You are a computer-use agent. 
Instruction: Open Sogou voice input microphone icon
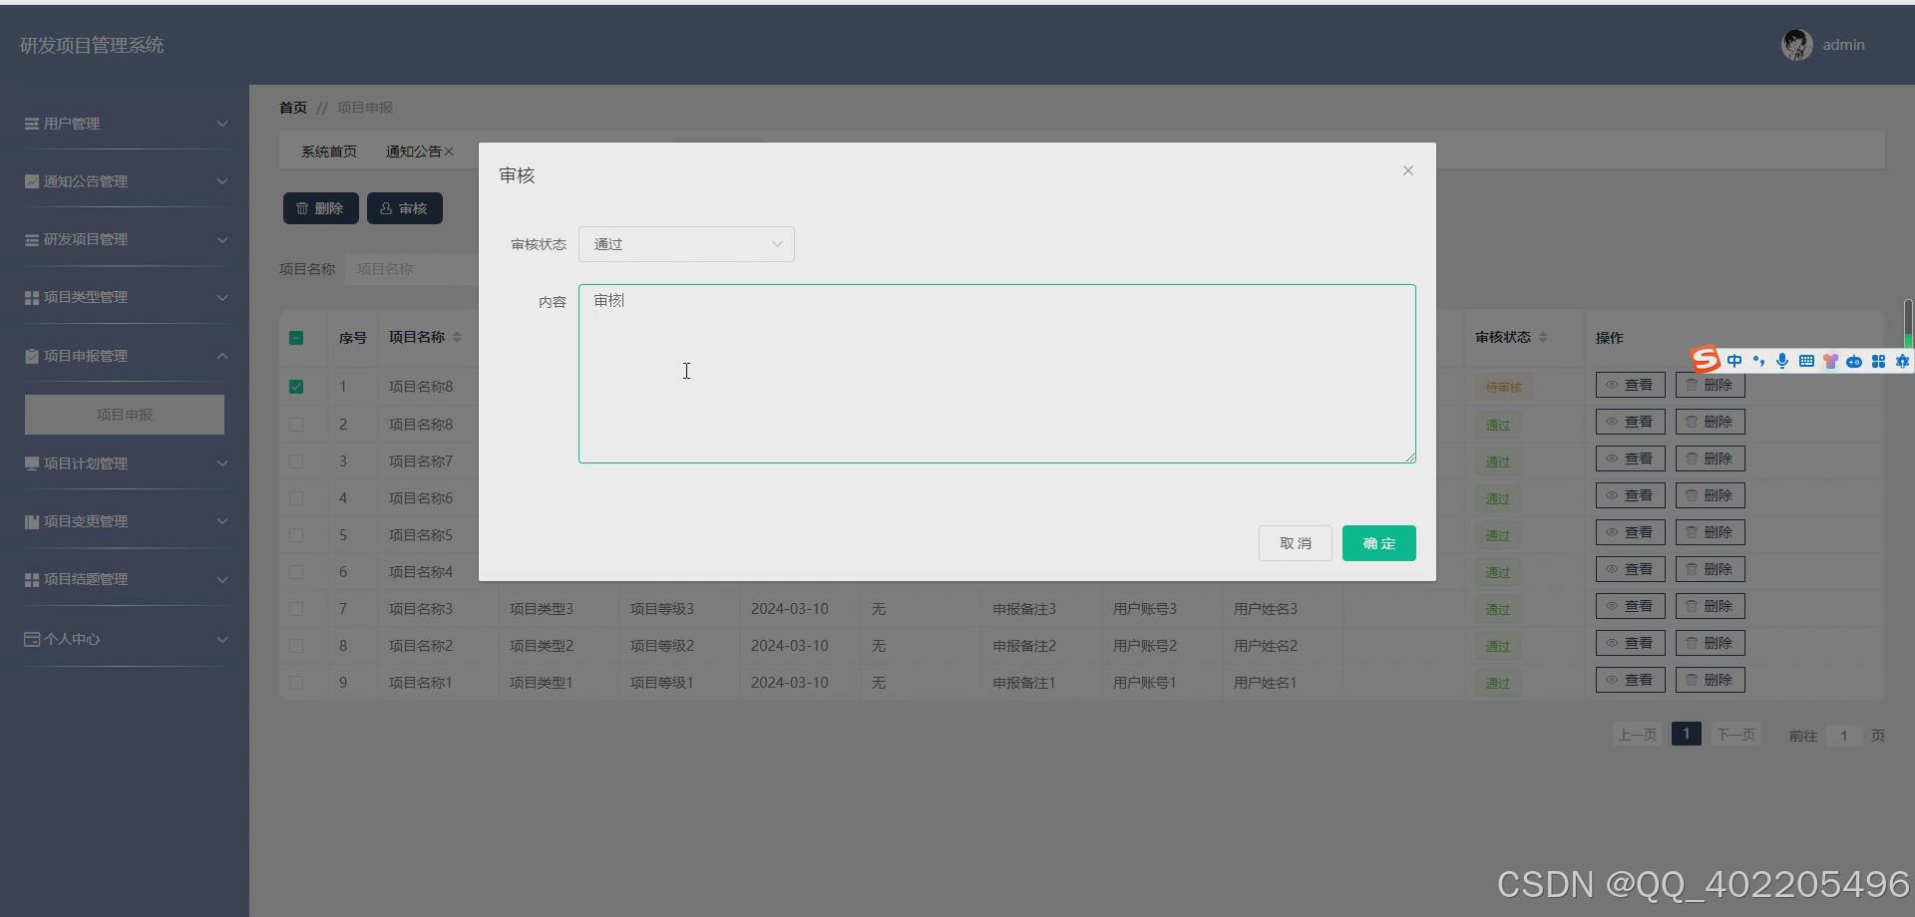pyautogui.click(x=1783, y=361)
